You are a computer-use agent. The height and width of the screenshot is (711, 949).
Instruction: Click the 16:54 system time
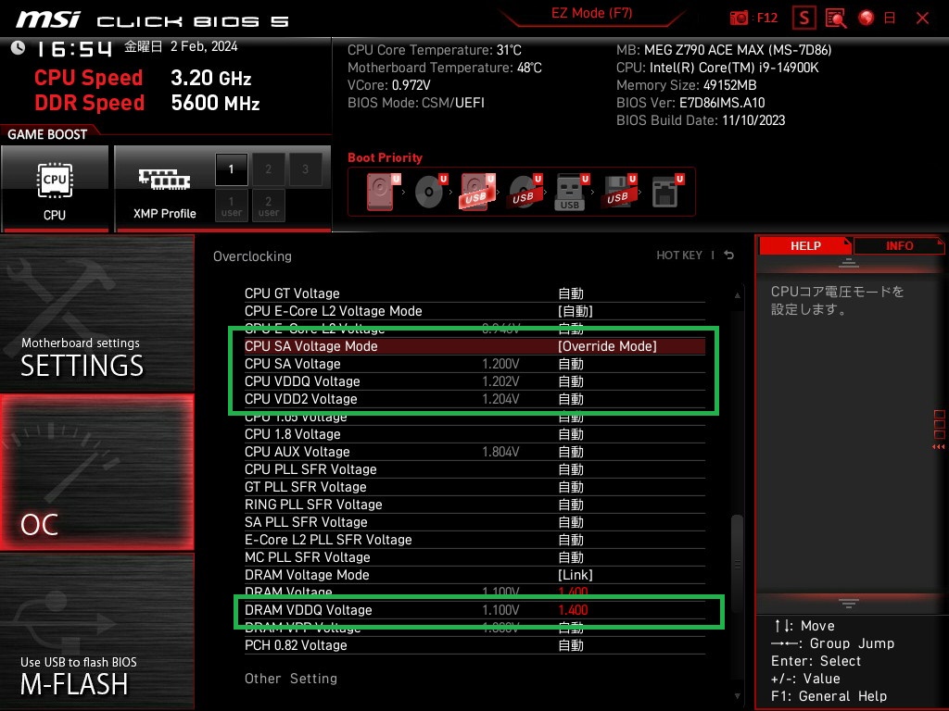[74, 48]
